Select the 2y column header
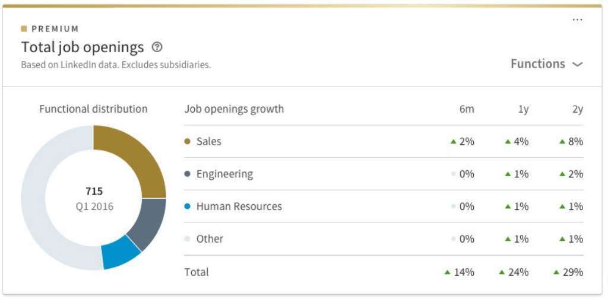 point(578,109)
